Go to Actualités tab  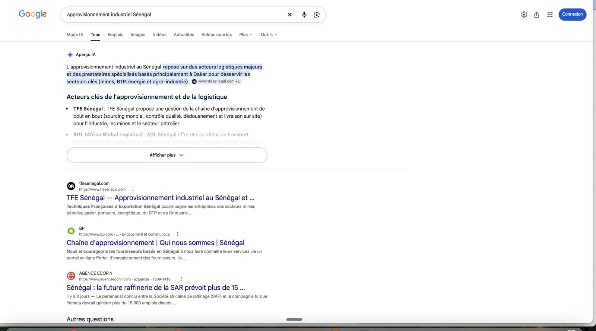tap(184, 35)
